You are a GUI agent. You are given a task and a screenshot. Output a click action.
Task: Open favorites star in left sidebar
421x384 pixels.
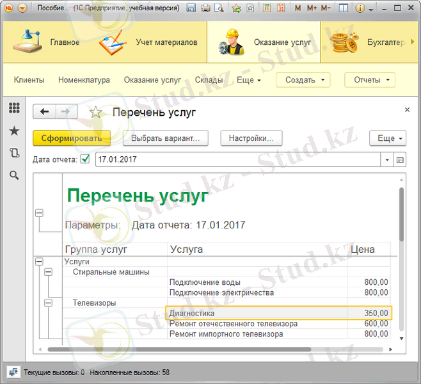point(14,131)
